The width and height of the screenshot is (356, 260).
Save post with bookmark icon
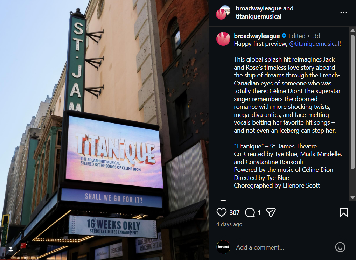[x=343, y=212]
